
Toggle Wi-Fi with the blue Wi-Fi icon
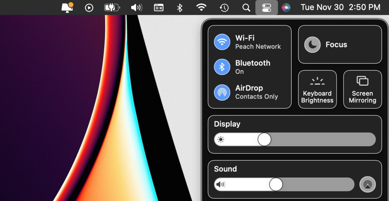[222, 42]
